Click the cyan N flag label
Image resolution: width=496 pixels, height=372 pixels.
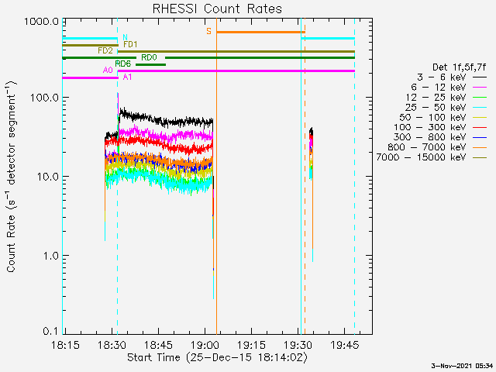coord(125,37)
